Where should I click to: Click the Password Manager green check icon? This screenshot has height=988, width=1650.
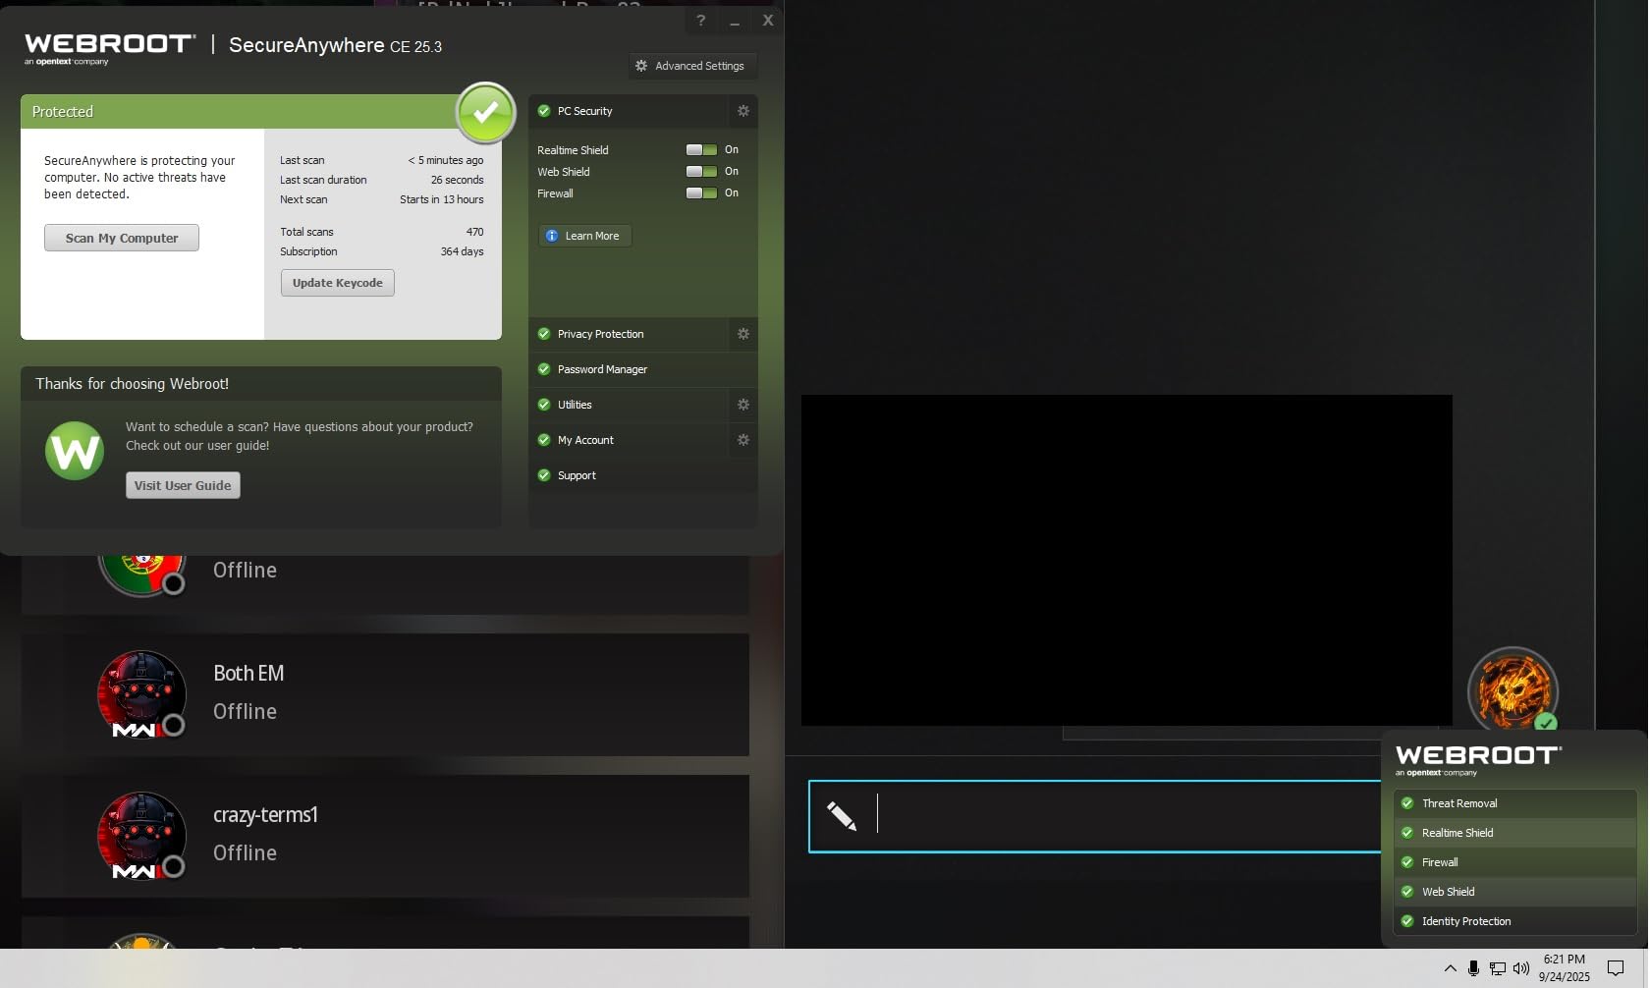[x=544, y=369]
